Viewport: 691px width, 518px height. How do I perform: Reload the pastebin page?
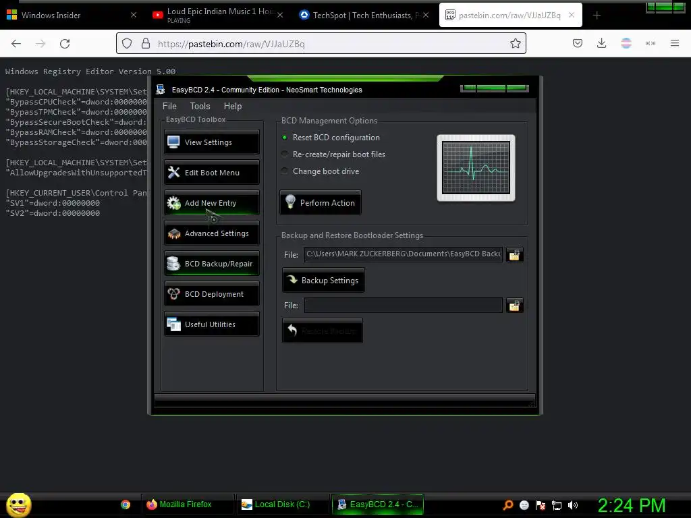(65, 44)
